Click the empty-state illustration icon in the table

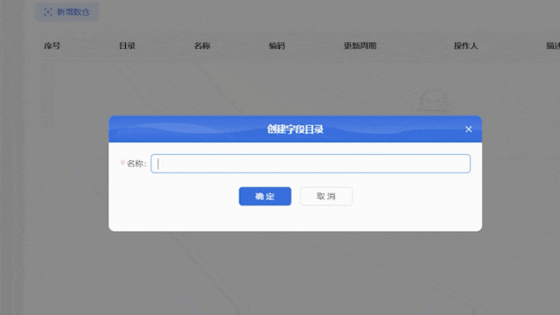point(433,101)
